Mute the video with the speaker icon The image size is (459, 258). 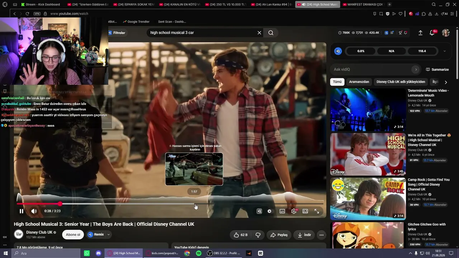tap(34, 211)
